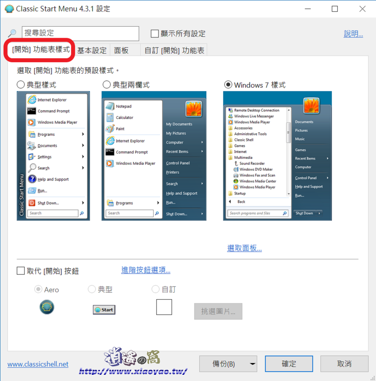Click Computer submenu arrow in two-column preview

pyautogui.click(x=202, y=142)
